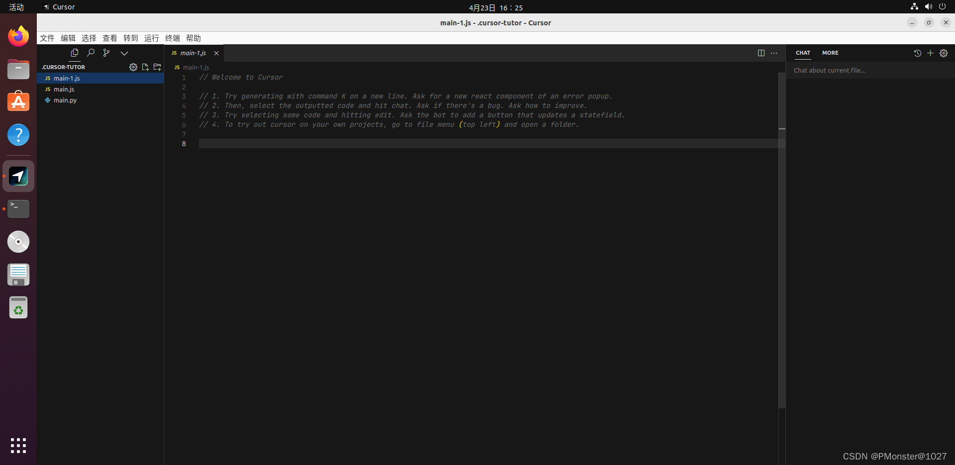The height and width of the screenshot is (465, 955).
Task: Toggle the split editor layout icon
Action: point(762,53)
